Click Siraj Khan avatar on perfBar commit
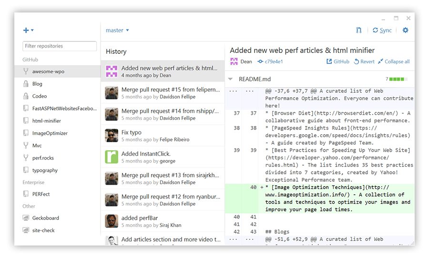 112,221
